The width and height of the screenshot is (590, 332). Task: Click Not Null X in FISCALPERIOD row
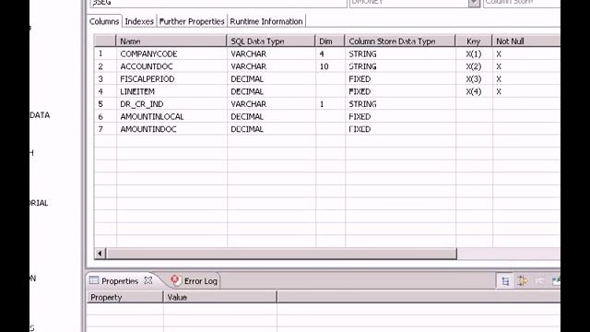499,79
